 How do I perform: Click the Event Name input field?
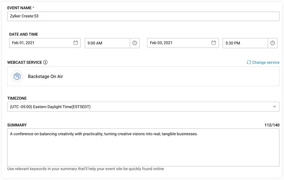pos(143,16)
